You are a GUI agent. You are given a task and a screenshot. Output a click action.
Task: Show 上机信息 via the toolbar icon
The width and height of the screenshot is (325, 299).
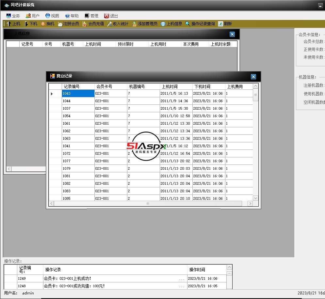click(x=163, y=24)
